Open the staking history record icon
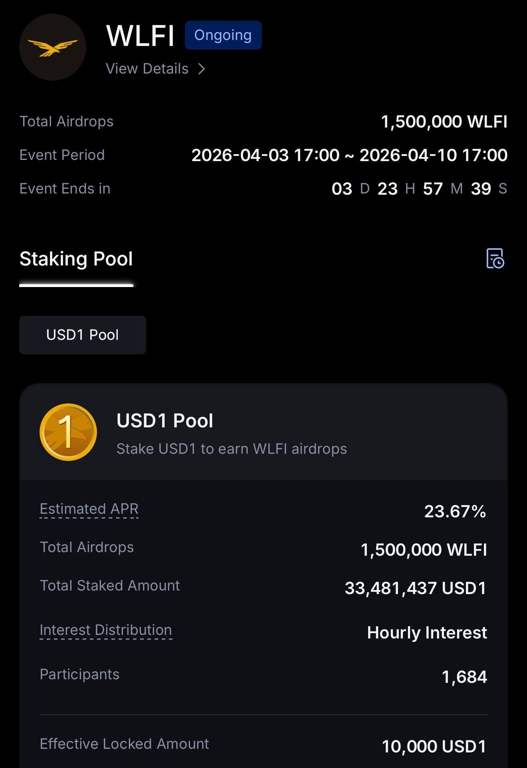 tap(495, 258)
